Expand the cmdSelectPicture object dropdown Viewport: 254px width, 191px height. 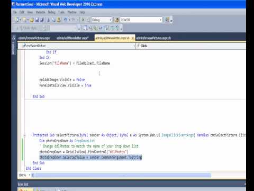tap(134, 46)
